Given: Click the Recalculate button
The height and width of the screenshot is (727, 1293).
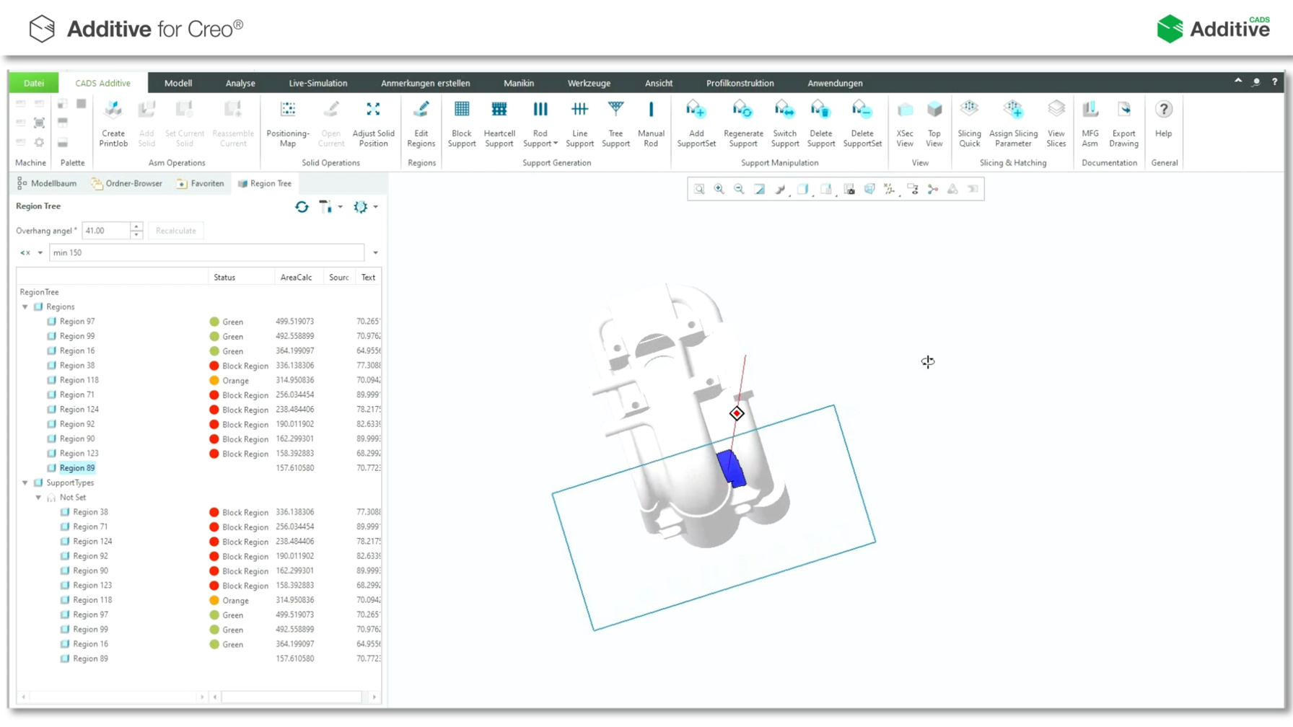Looking at the screenshot, I should [x=176, y=231].
